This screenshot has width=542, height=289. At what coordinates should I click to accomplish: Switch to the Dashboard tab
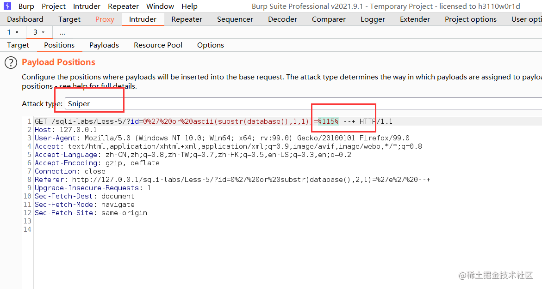(x=25, y=19)
